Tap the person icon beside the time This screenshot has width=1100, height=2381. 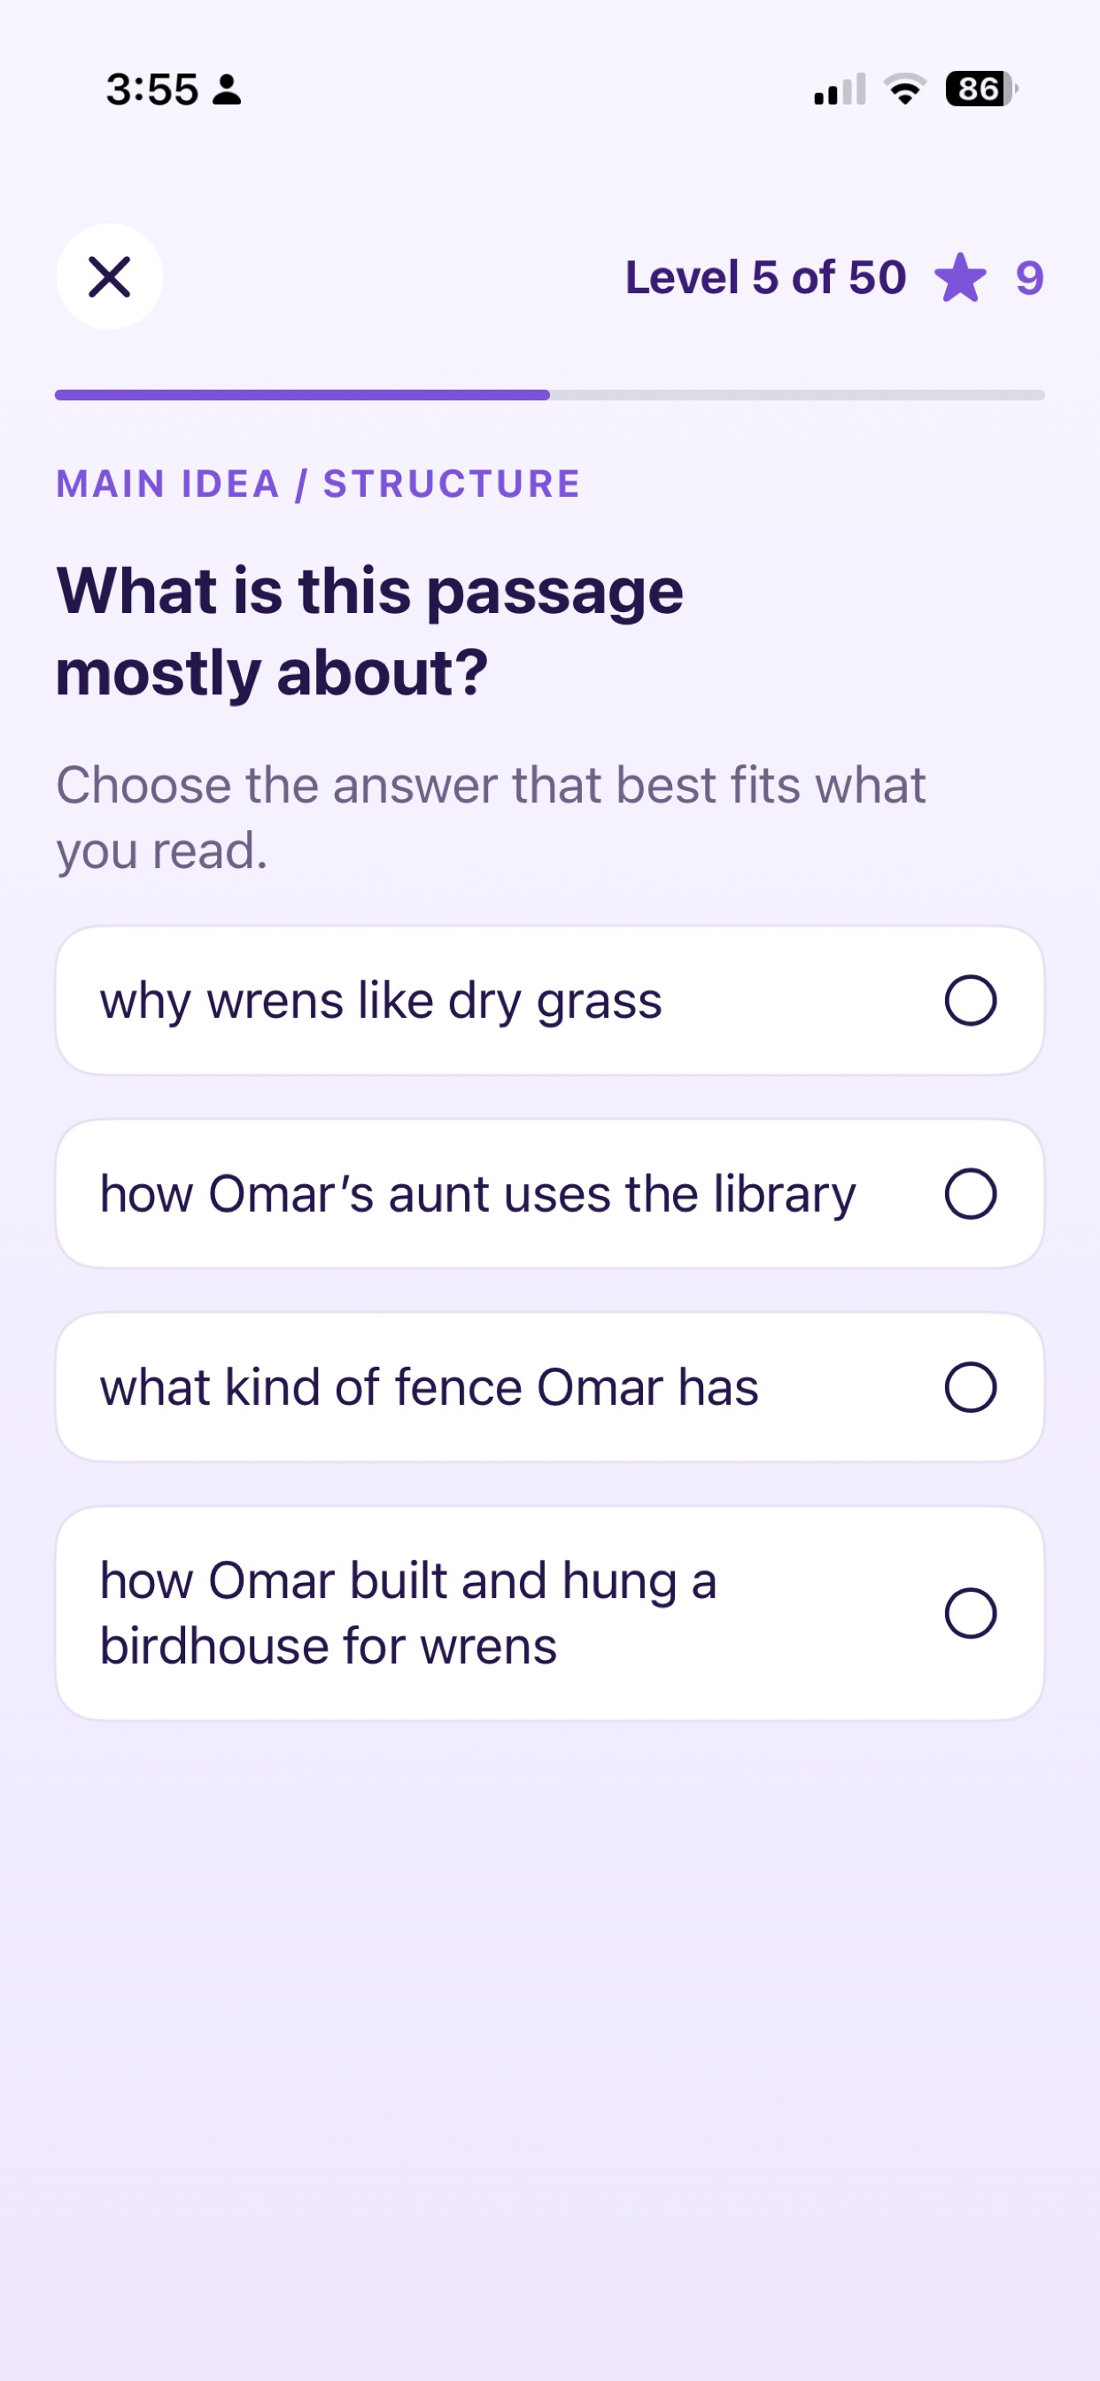[x=227, y=89]
